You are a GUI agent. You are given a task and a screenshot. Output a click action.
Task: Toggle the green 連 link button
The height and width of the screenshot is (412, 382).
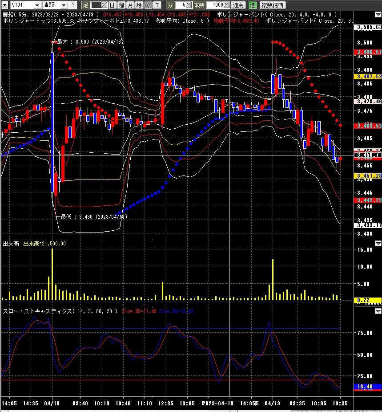(253, 5)
